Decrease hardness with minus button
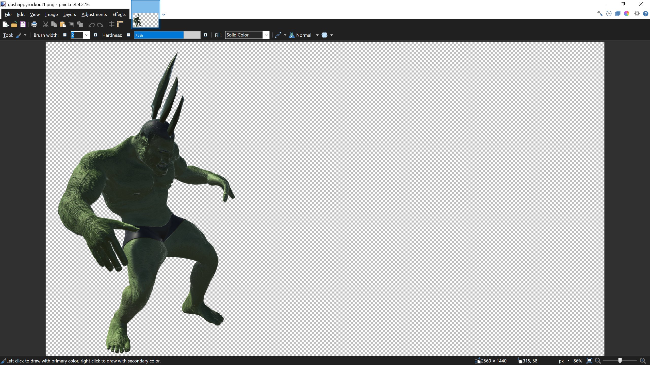 pos(128,35)
